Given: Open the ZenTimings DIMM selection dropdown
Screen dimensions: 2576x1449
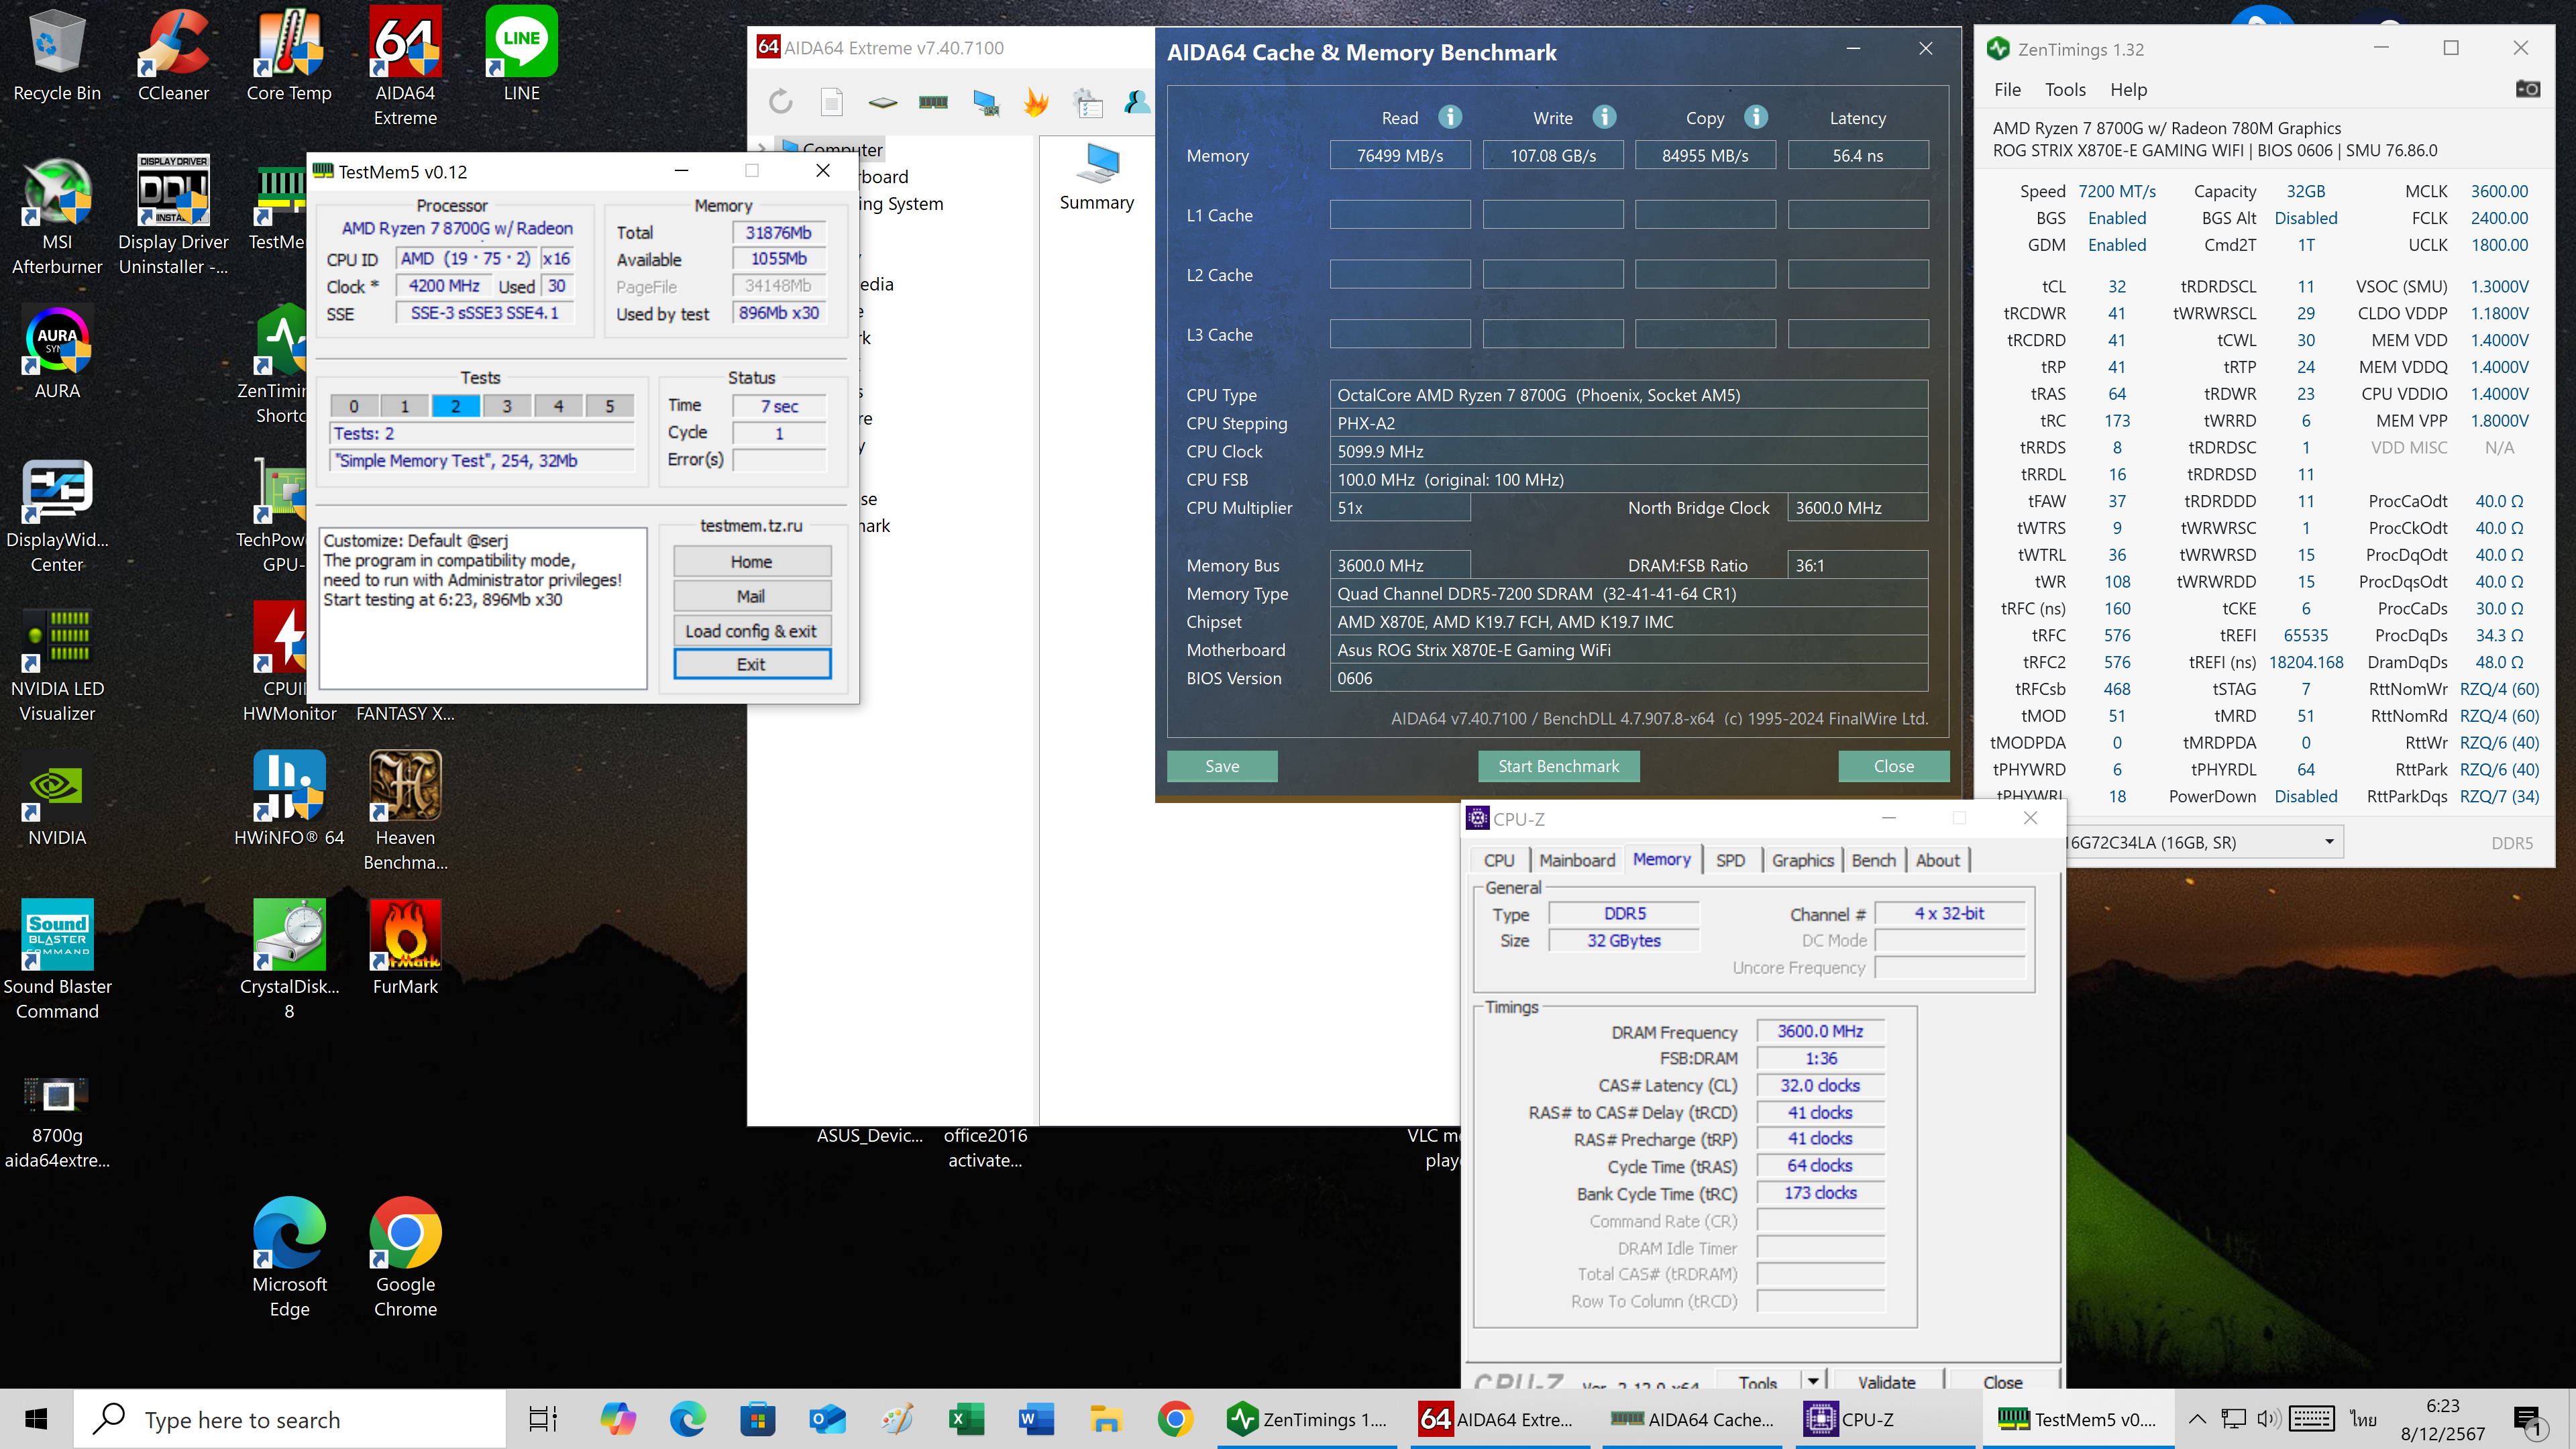Looking at the screenshot, I should pyautogui.click(x=2328, y=842).
